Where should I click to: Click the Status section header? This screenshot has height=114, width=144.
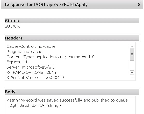tap(72, 21)
